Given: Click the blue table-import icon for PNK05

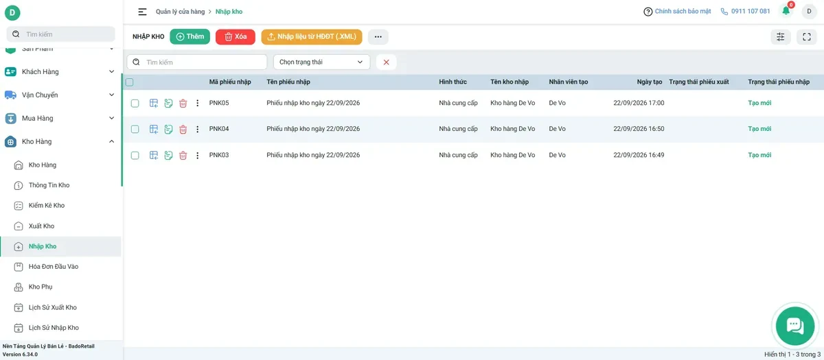Looking at the screenshot, I should [x=154, y=104].
